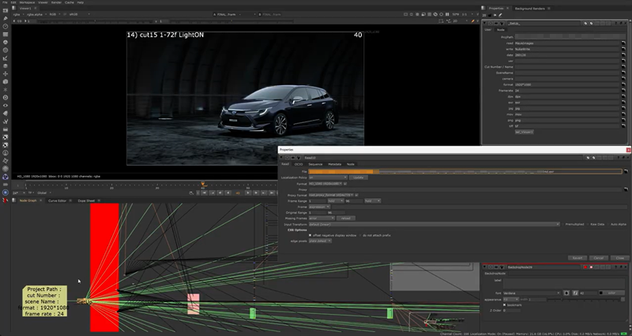
Task: Click the Metadata tab in Read properties
Action: tap(335, 163)
